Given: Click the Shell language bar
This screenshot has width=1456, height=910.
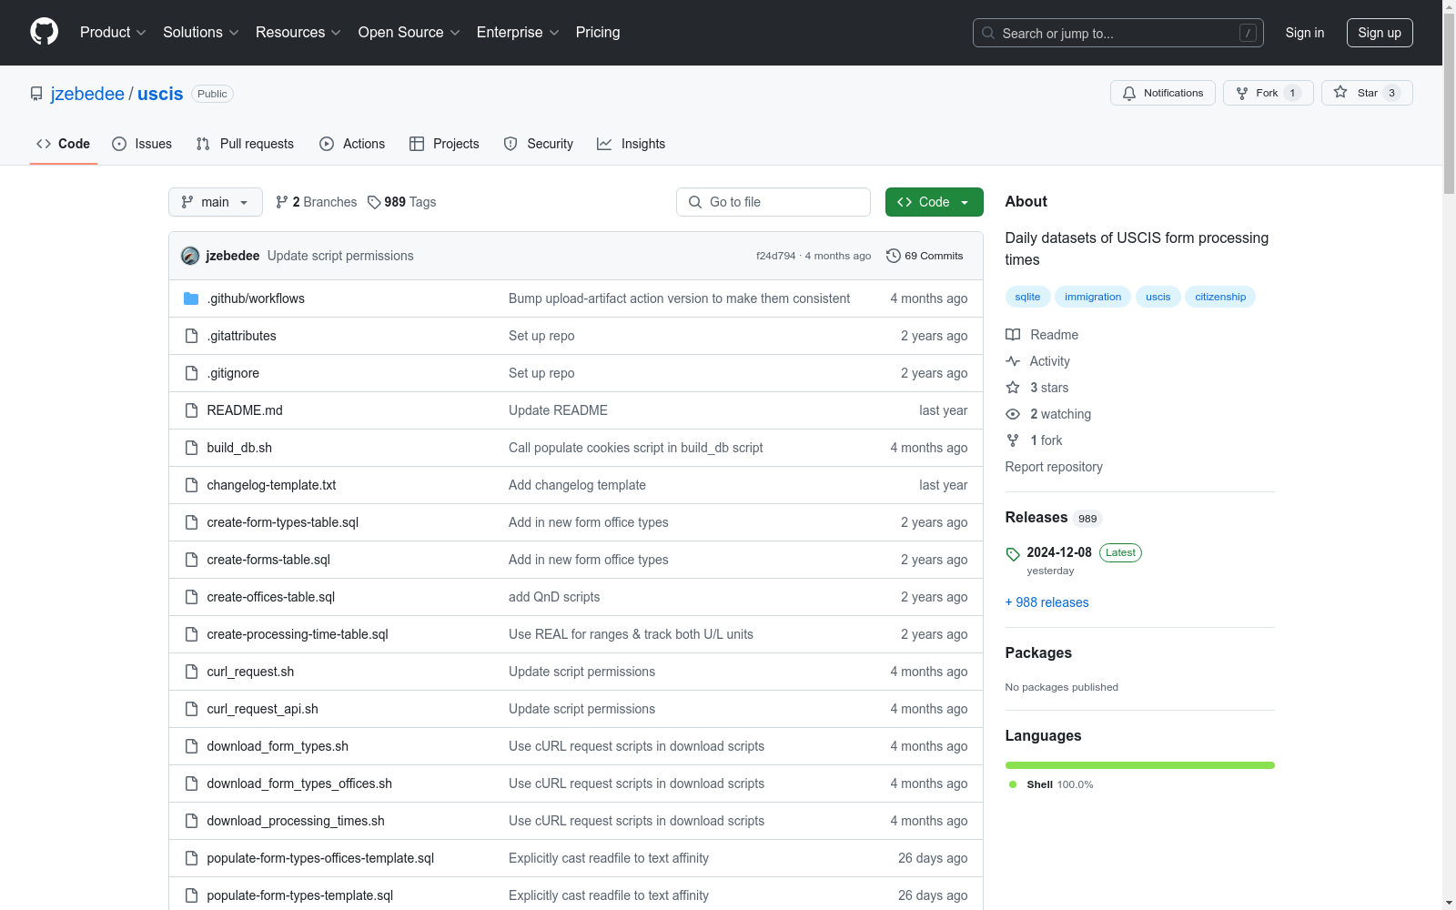Looking at the screenshot, I should pos(1139,765).
